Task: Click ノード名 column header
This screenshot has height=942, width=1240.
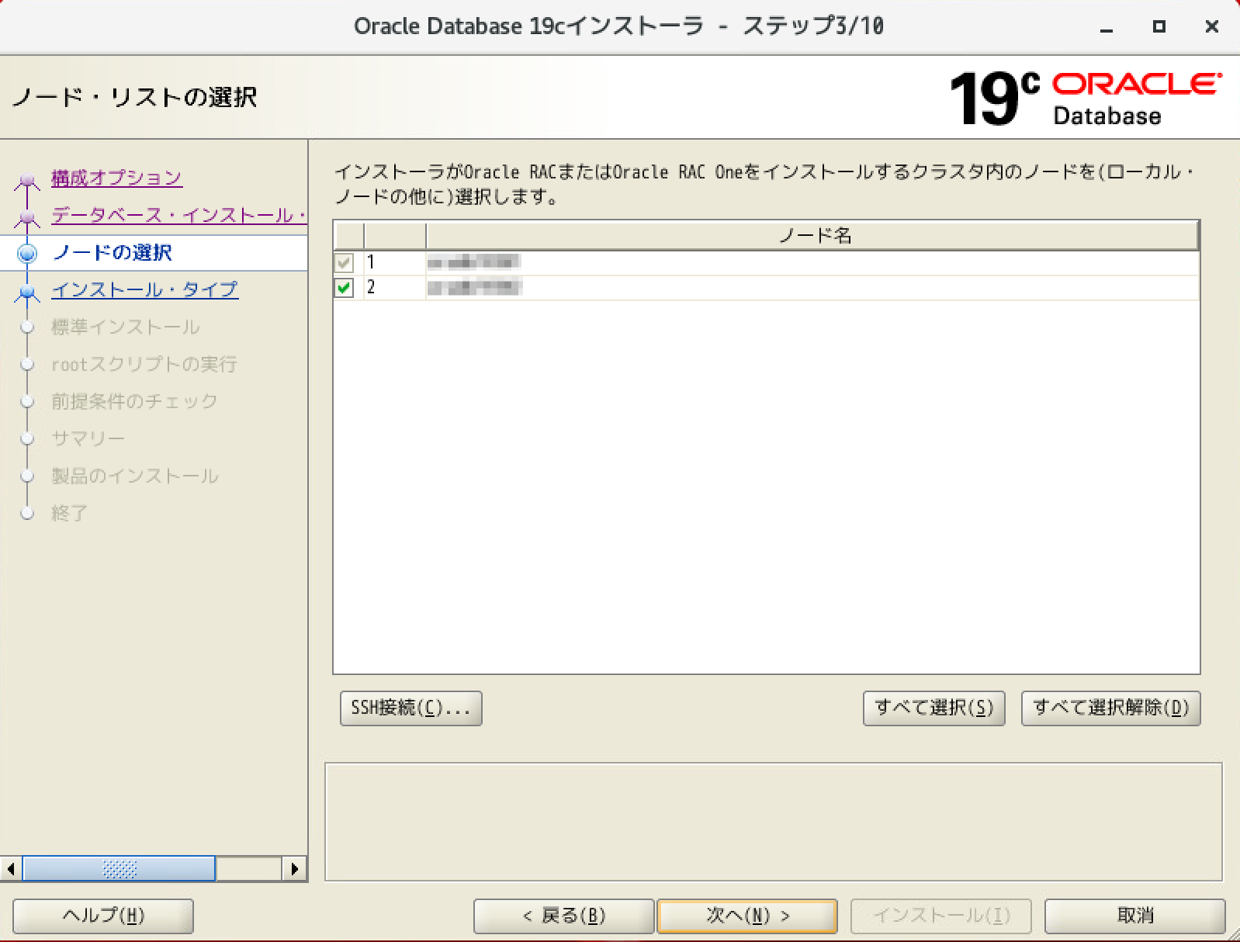Action: (812, 236)
